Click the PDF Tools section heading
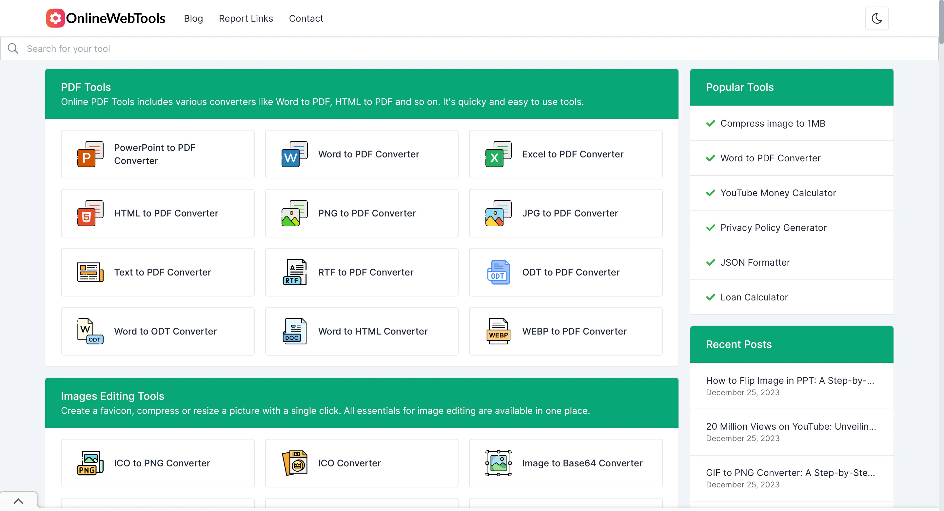The width and height of the screenshot is (944, 511). [x=86, y=87]
